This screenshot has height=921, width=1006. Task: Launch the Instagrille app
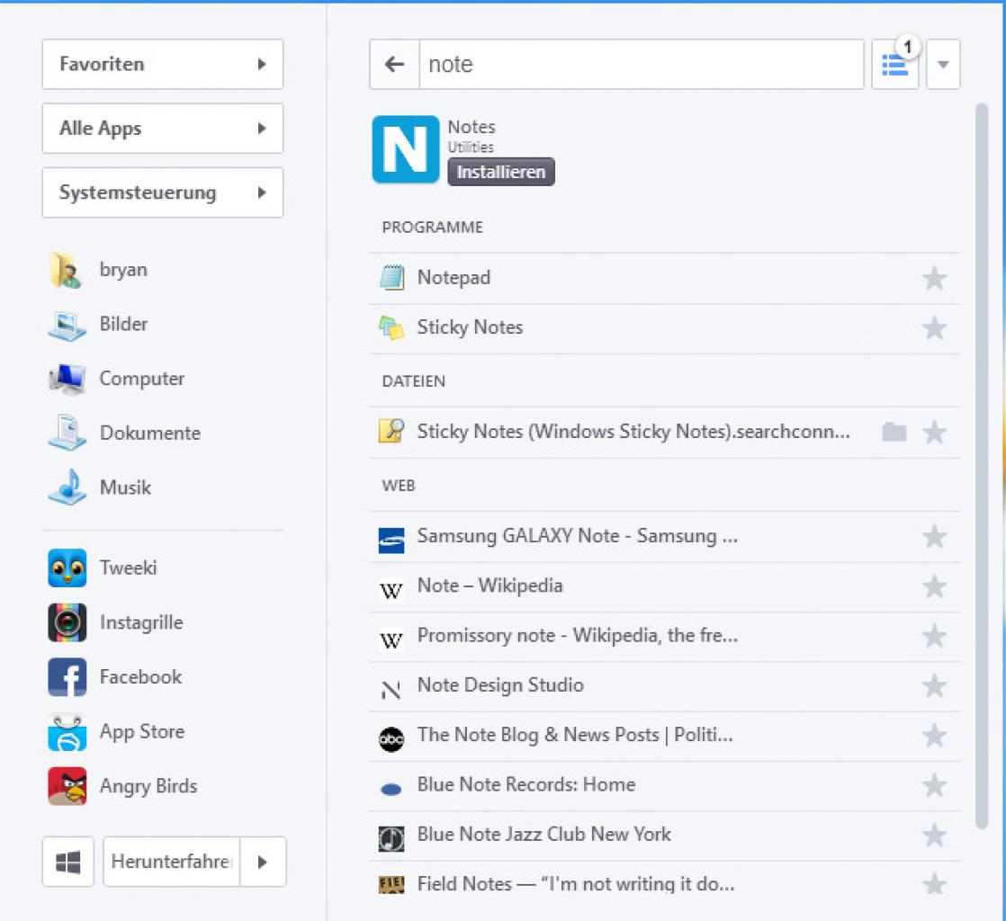coord(115,622)
